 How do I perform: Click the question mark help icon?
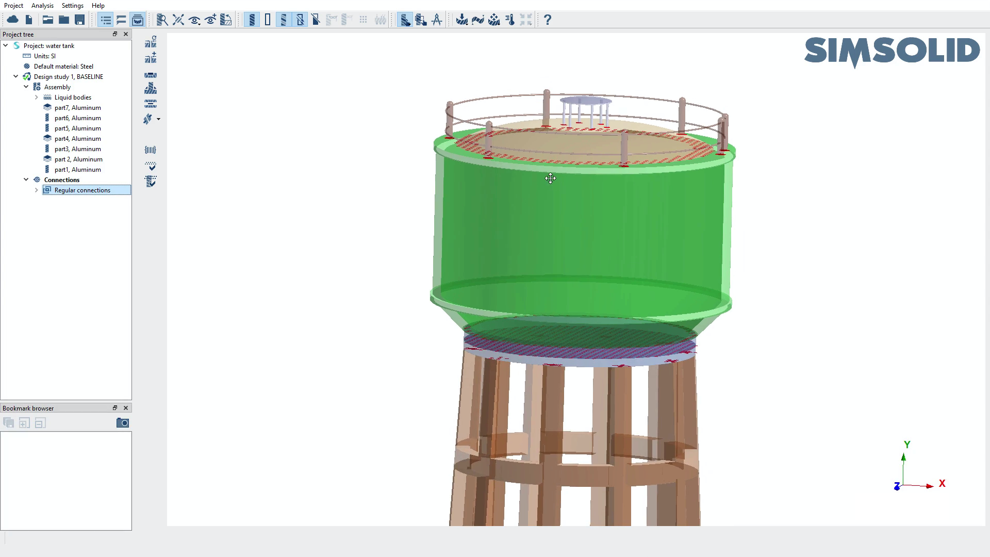[x=548, y=20]
